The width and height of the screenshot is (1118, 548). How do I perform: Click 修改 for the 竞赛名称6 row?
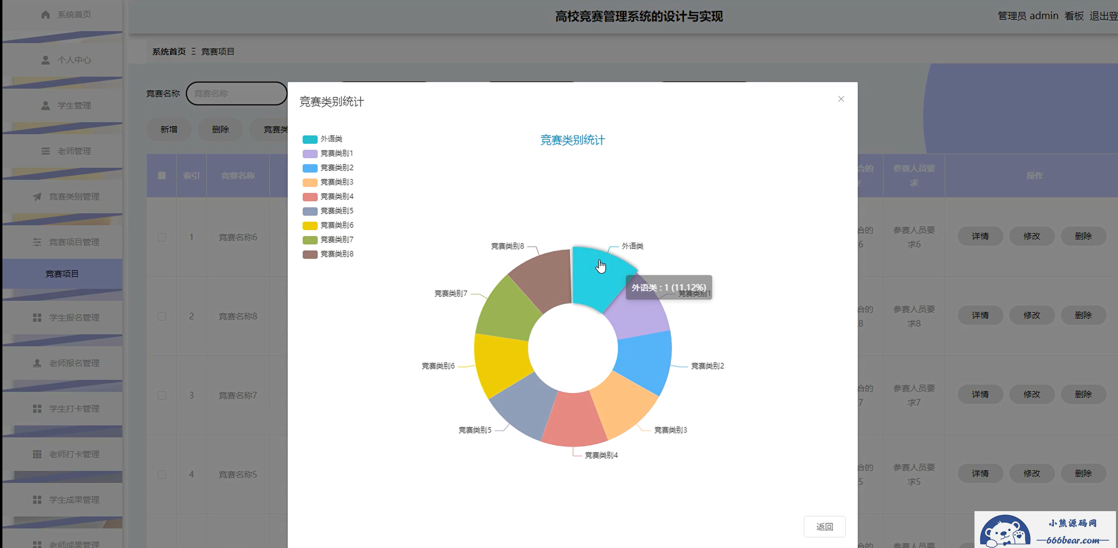click(1032, 236)
